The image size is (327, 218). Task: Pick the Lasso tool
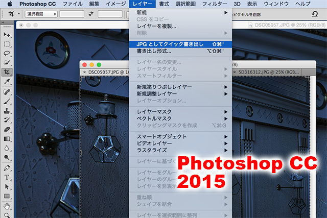[7, 53]
